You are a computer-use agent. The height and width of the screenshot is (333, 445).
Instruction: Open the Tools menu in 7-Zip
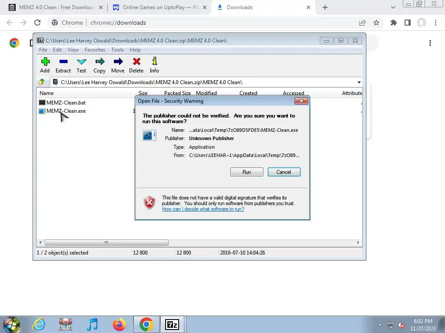tap(117, 50)
